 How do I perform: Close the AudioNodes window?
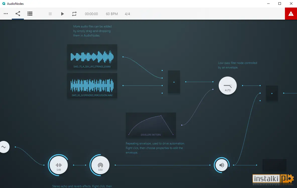(291, 4)
